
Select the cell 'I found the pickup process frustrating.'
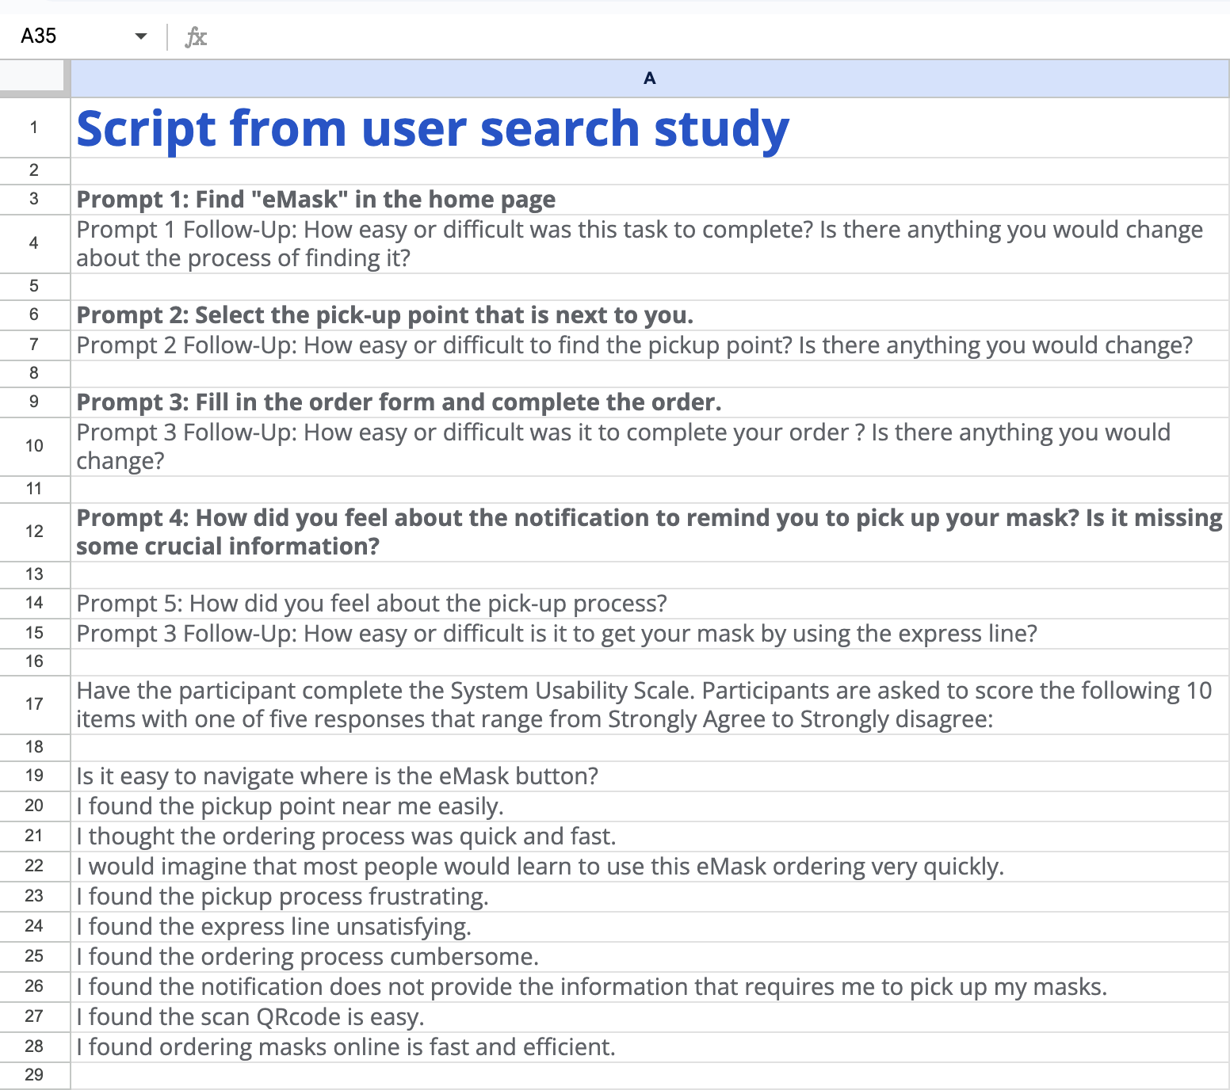650,896
